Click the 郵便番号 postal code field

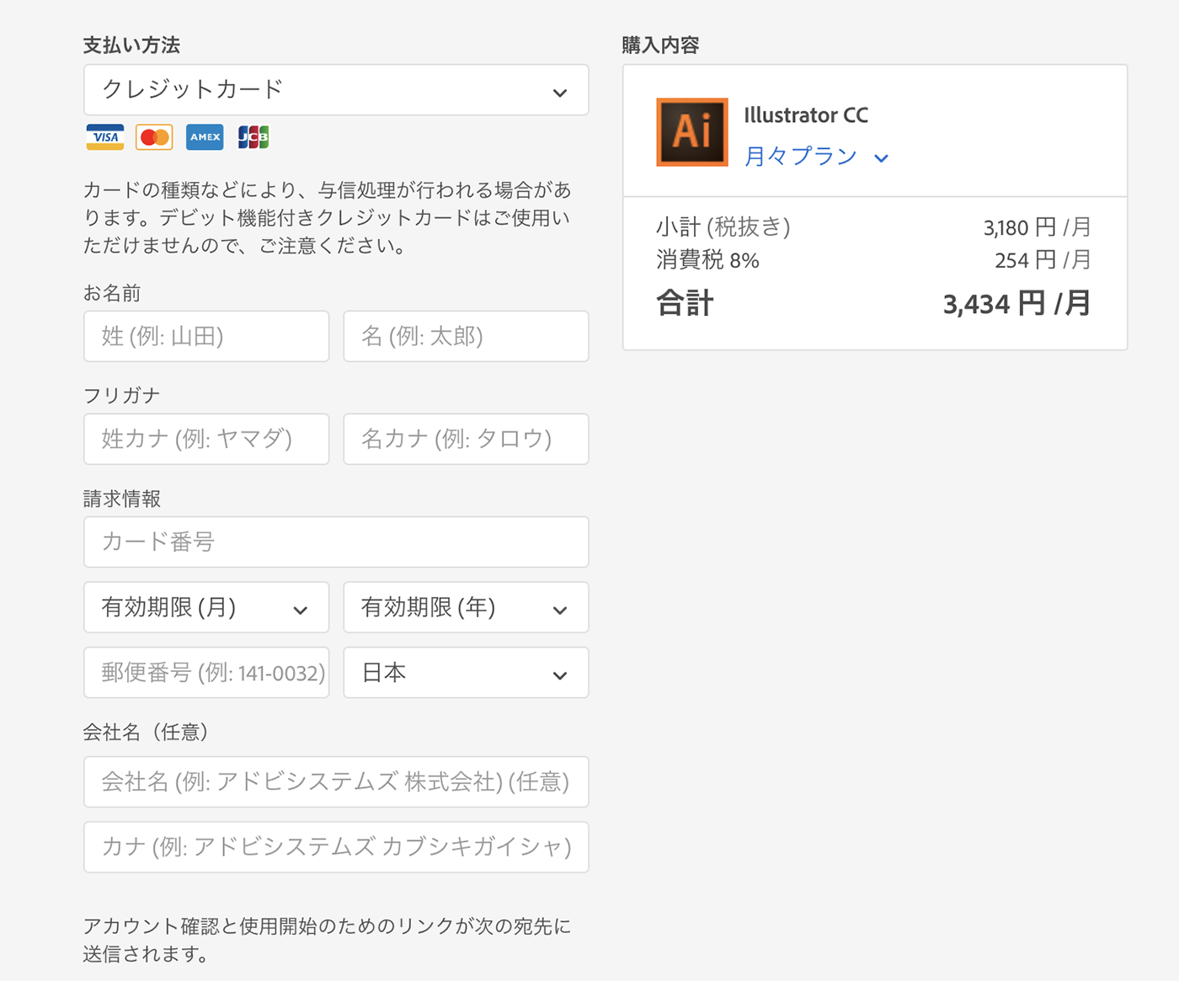[206, 673]
